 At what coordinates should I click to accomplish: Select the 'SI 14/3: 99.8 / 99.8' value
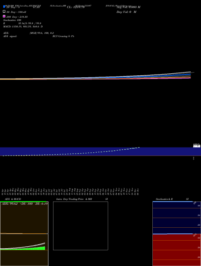pyautogui.click(x=30, y=23)
